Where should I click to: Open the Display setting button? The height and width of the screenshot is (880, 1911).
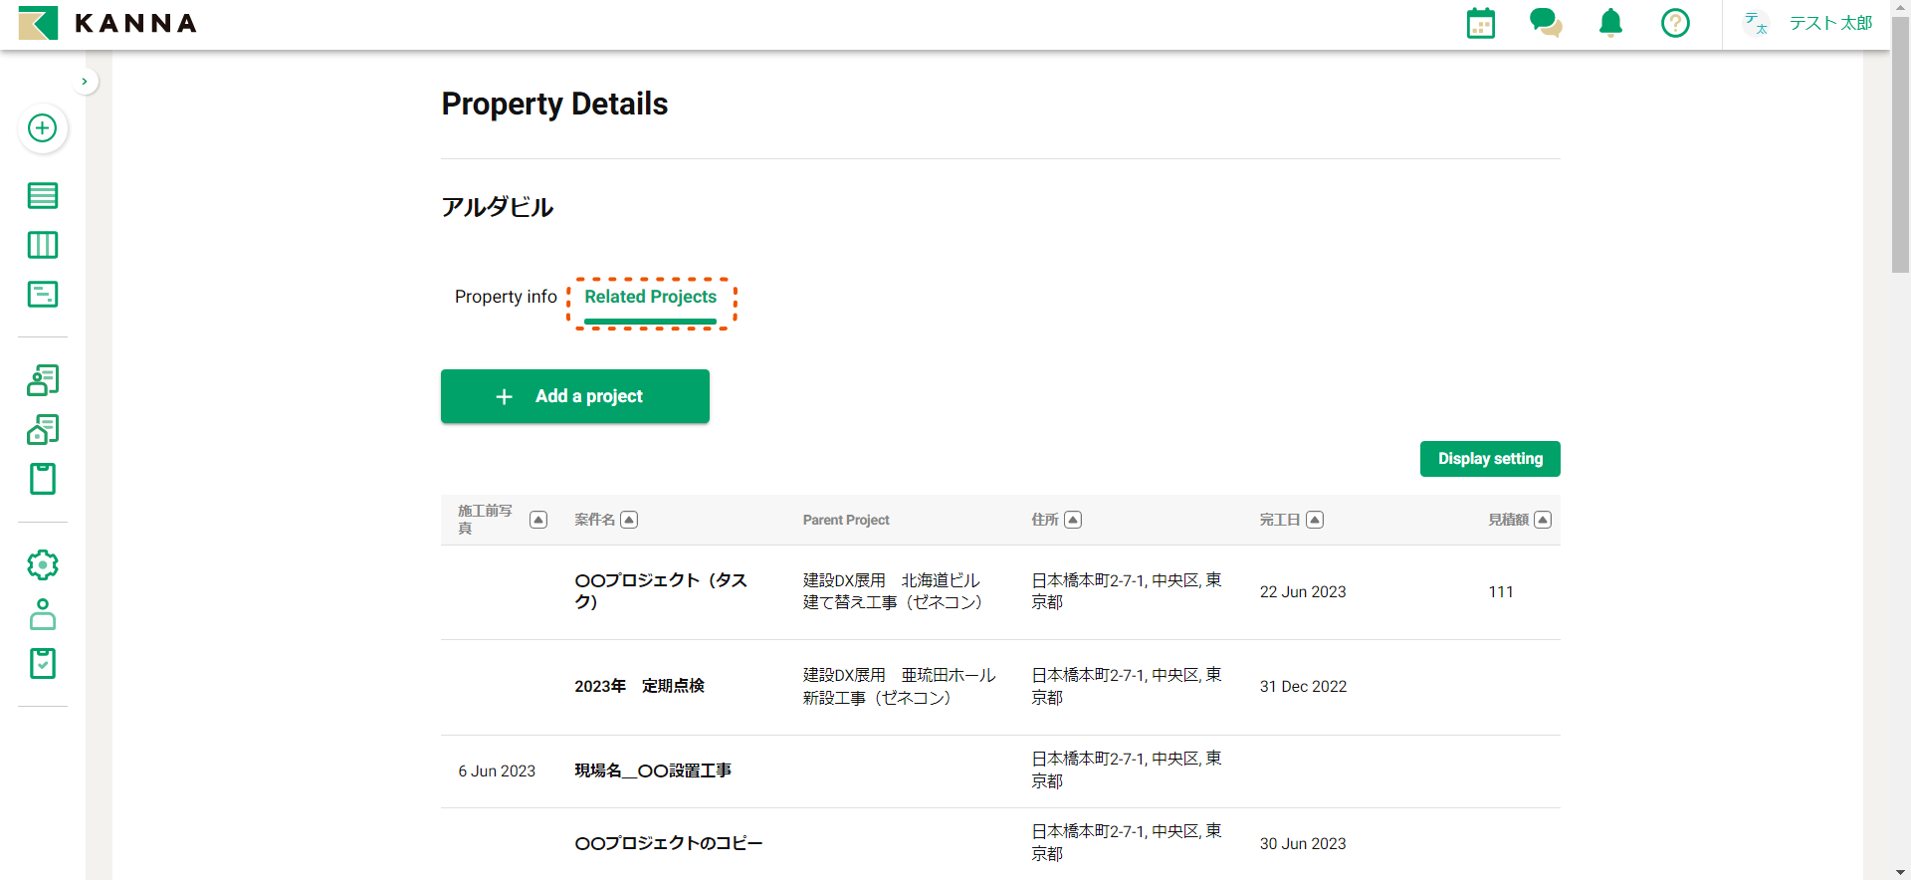point(1490,459)
